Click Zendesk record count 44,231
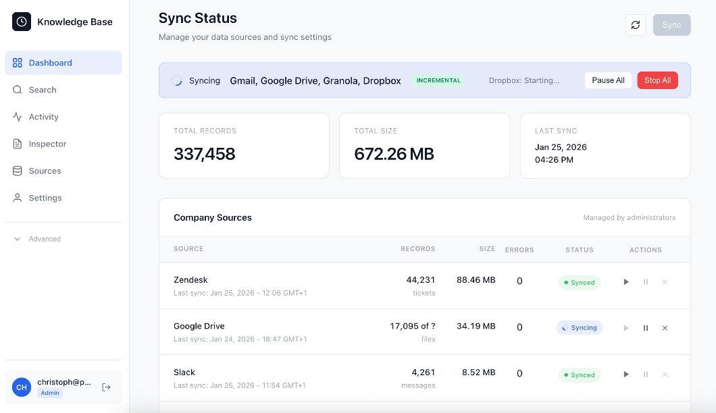This screenshot has height=413, width=716. (421, 280)
